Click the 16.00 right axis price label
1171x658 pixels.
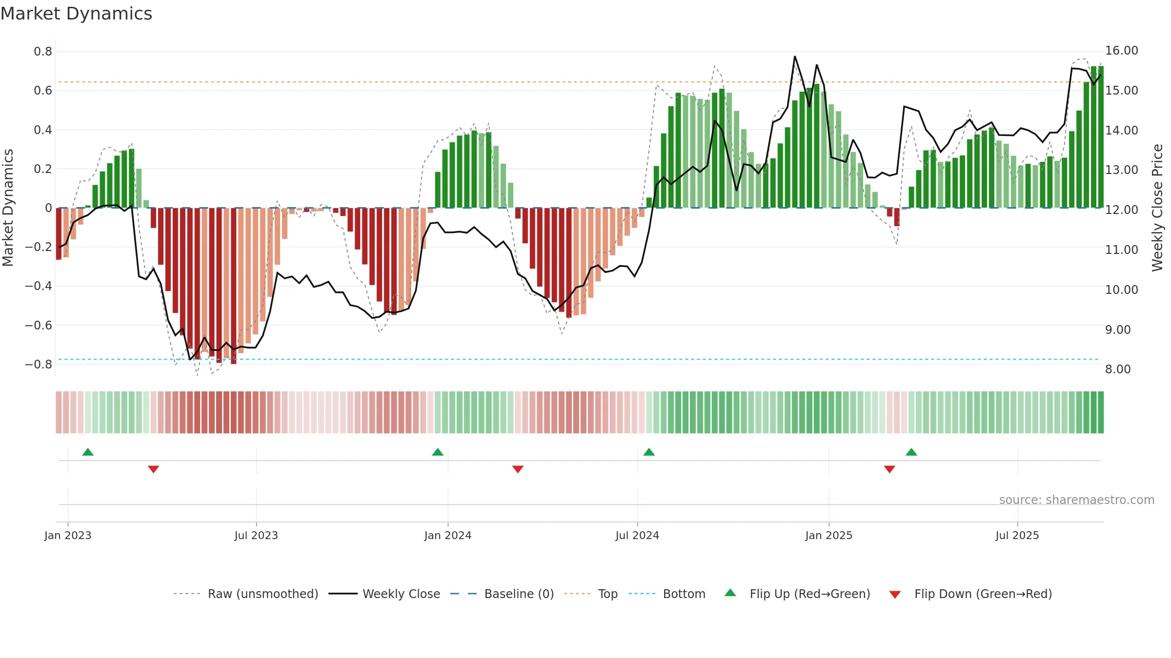click(1122, 50)
